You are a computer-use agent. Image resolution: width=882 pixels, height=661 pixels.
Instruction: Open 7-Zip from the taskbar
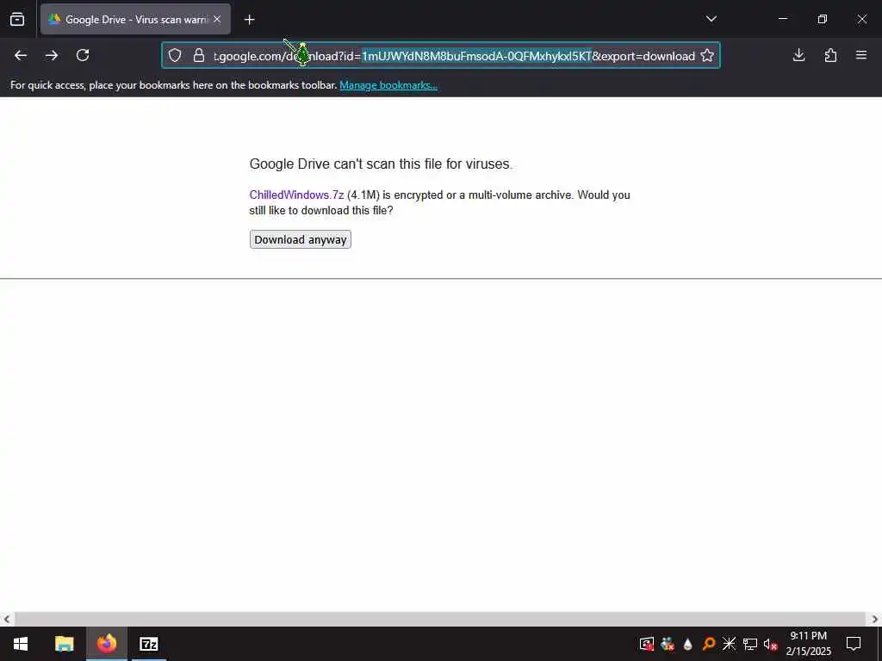coord(148,644)
